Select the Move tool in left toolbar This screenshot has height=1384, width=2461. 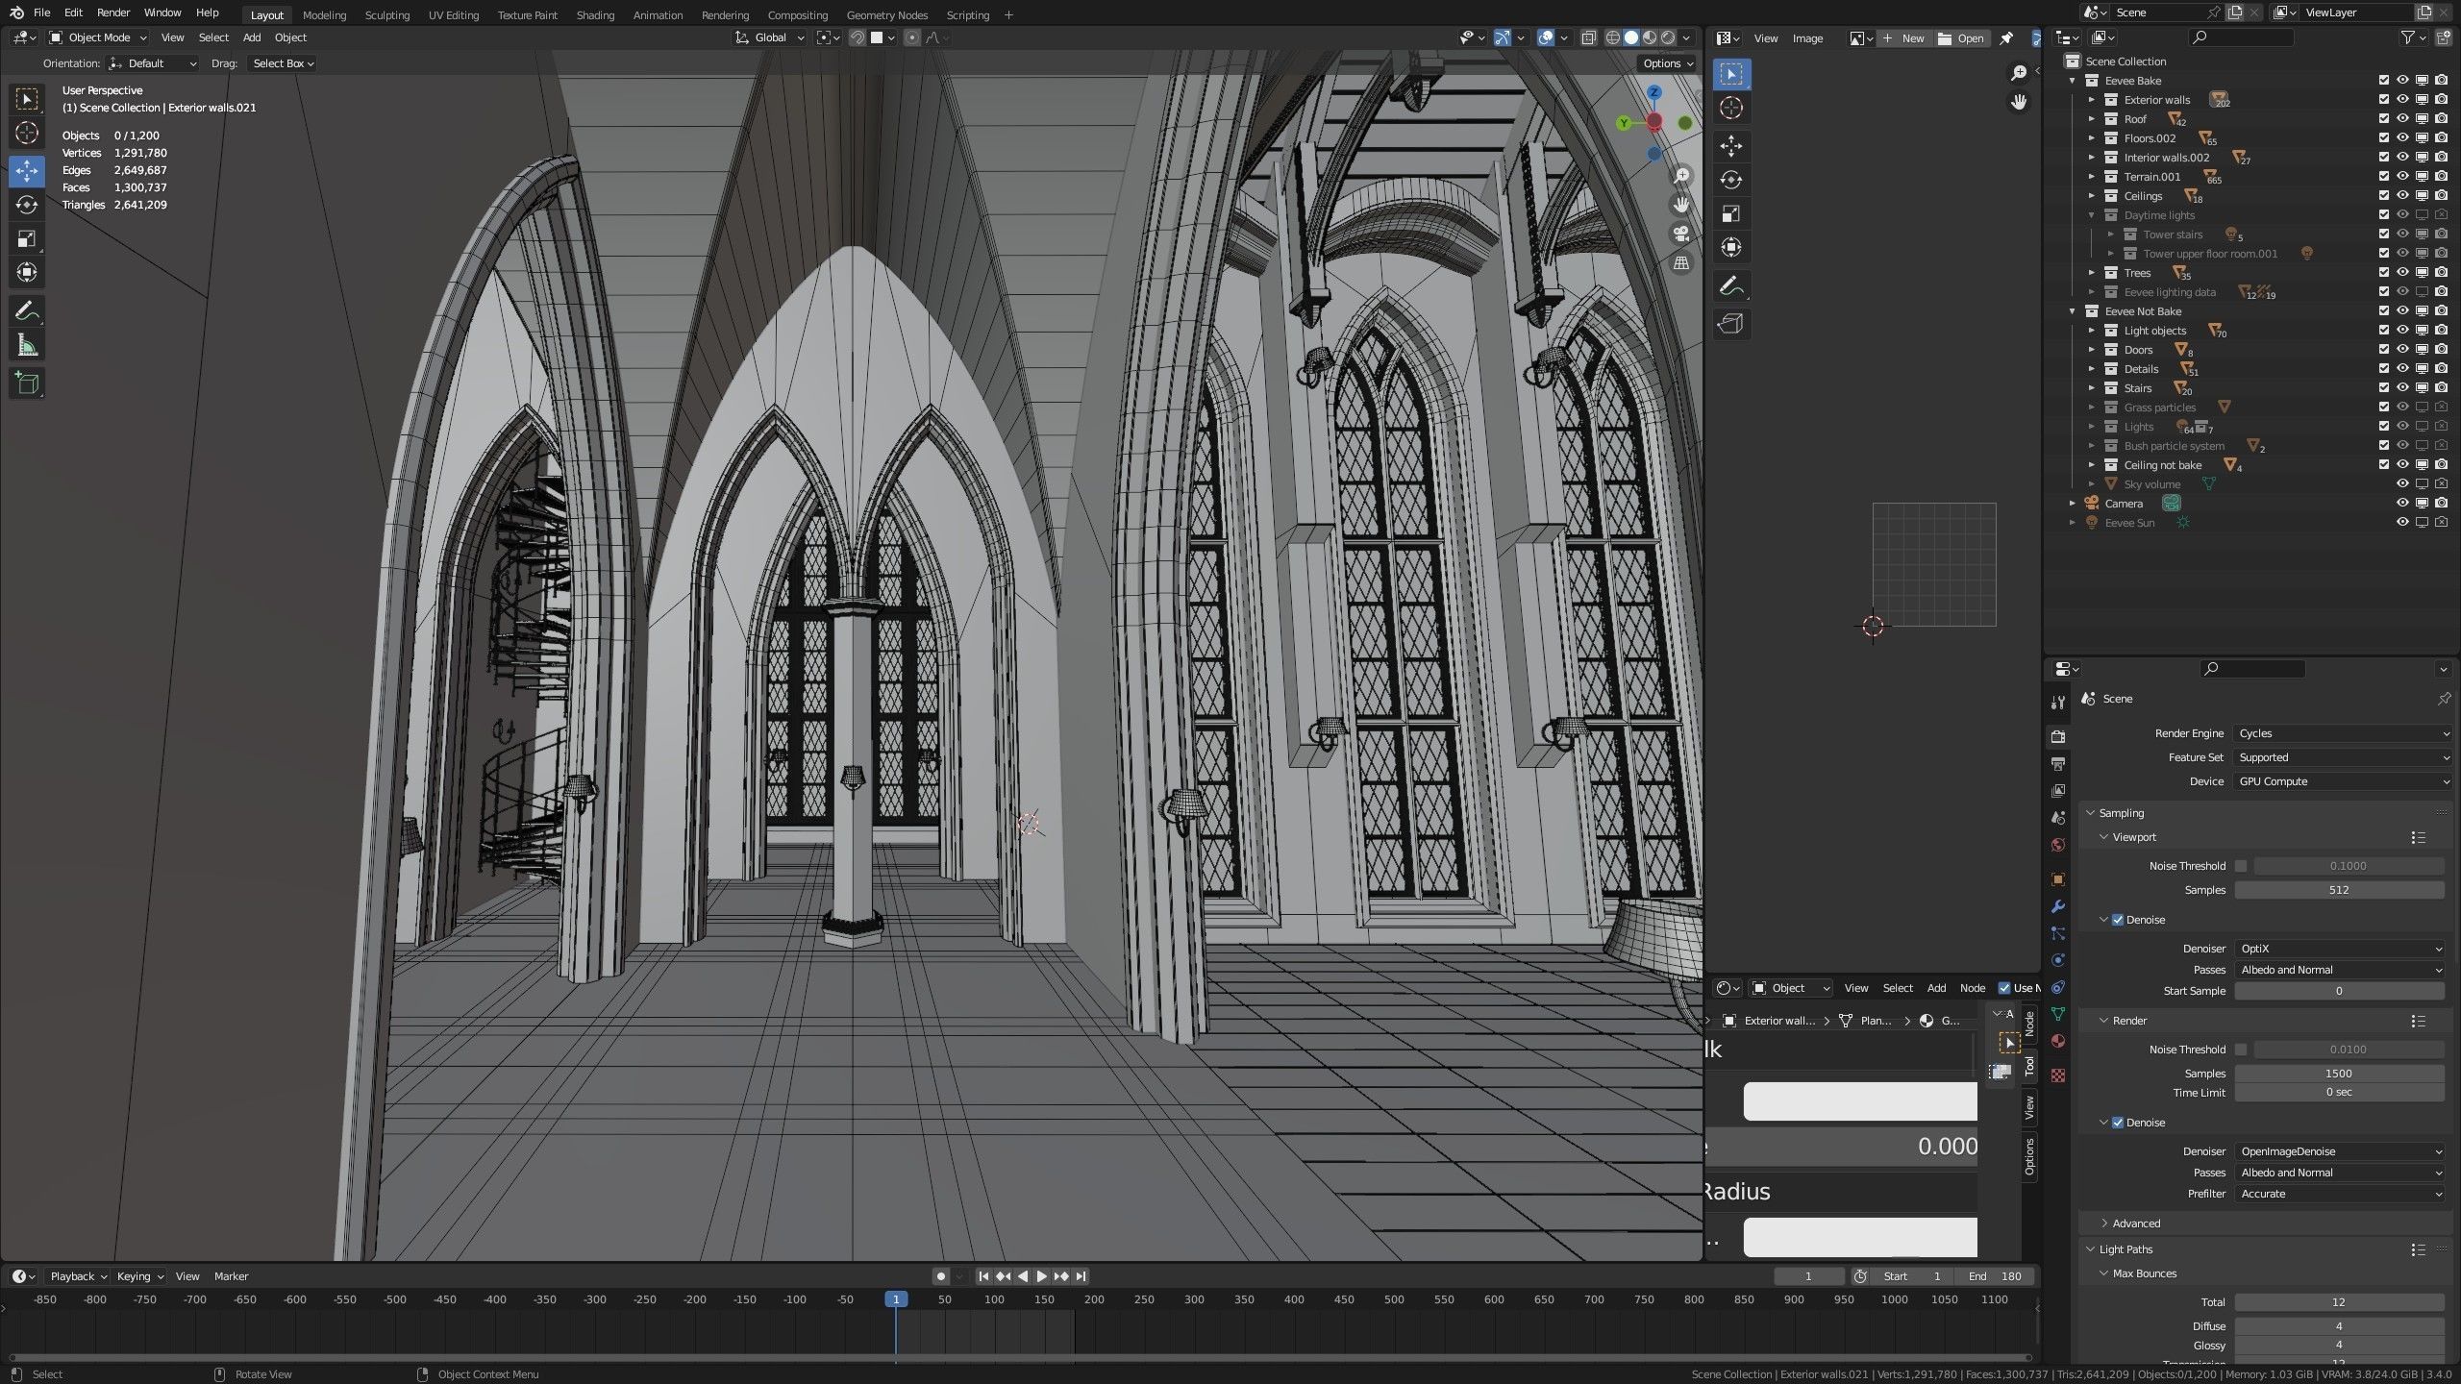27,171
